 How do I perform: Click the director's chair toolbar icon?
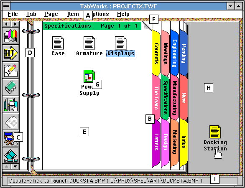(11, 139)
